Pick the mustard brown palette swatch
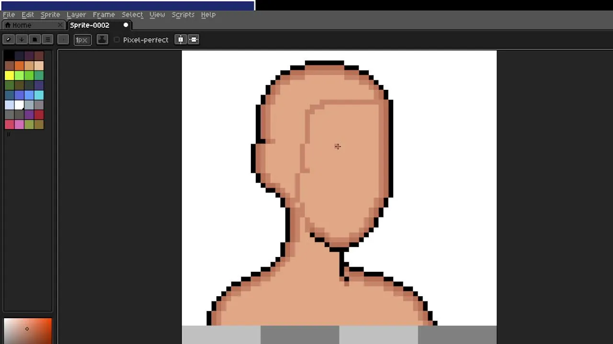 point(39,125)
